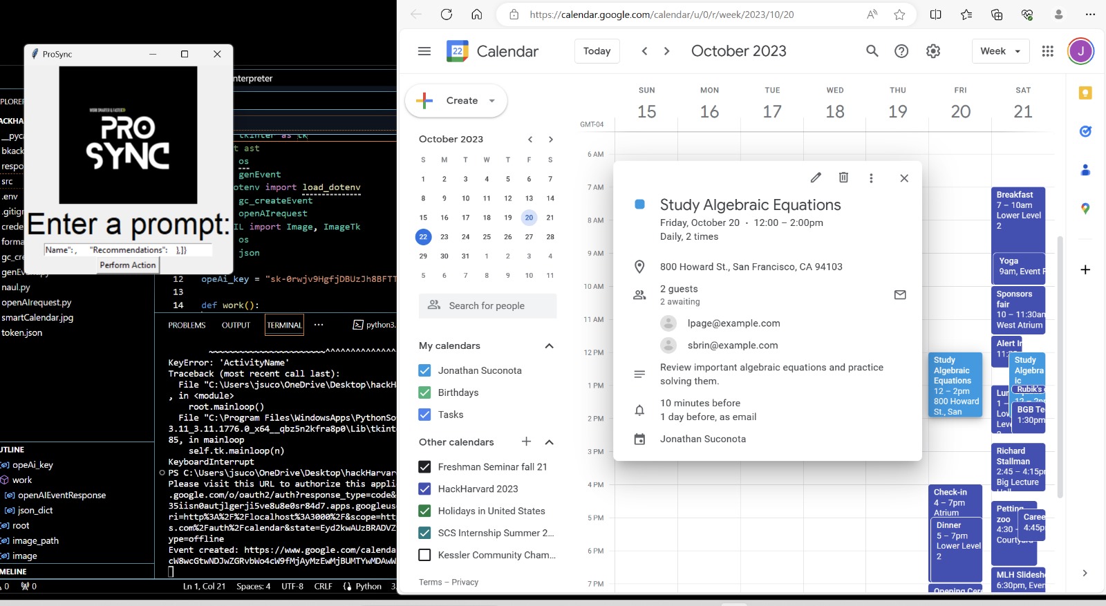Open Calendar settings gear menu
The height and width of the screenshot is (606, 1106).
933,51
